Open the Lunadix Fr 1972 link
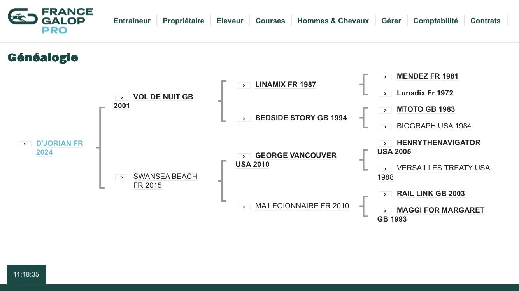The width and height of the screenshot is (519, 291). click(x=425, y=93)
